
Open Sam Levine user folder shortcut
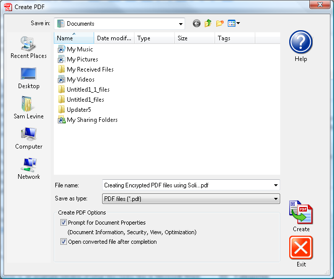pyautogui.click(x=29, y=108)
